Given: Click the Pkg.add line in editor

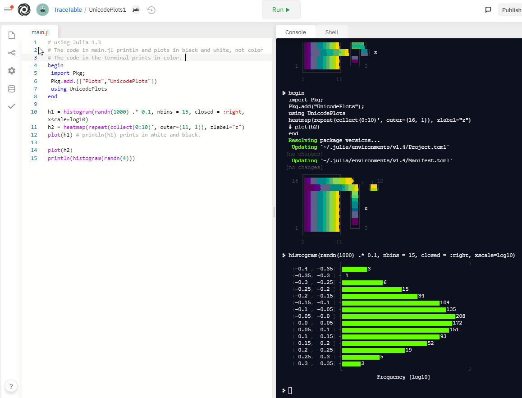Looking at the screenshot, I should point(104,81).
